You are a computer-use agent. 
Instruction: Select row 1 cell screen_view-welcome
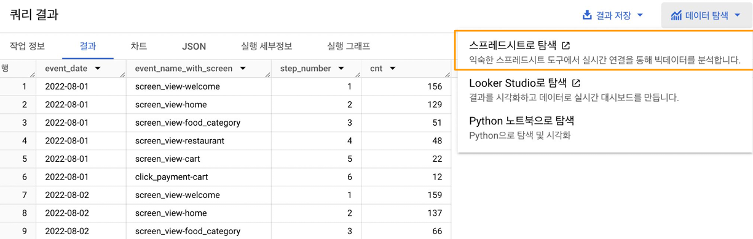[x=199, y=86]
